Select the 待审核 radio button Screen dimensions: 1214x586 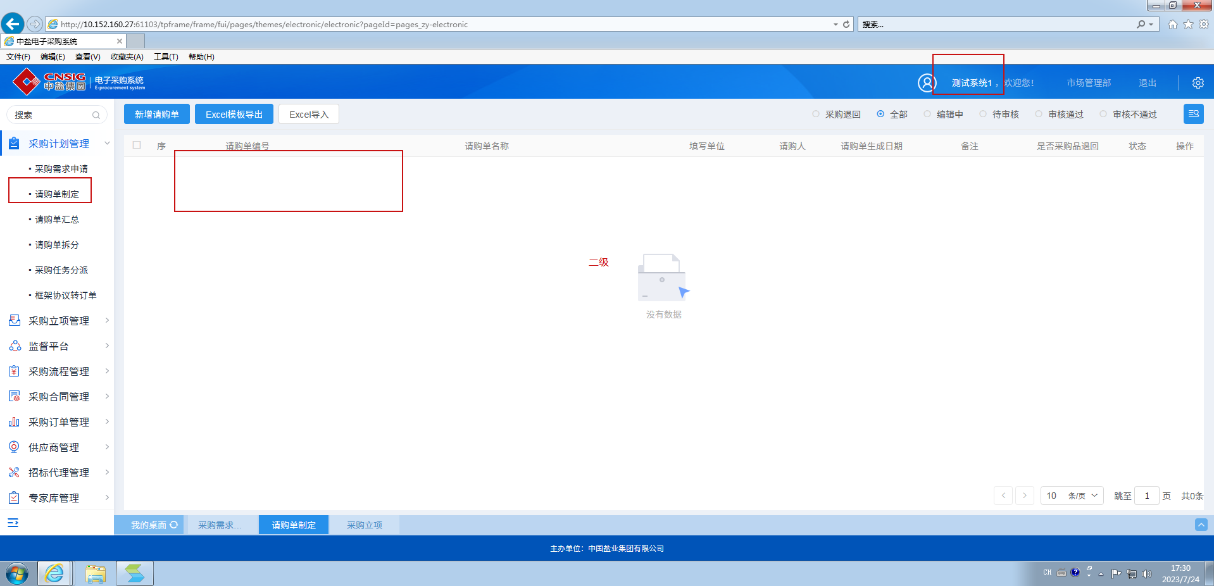(x=983, y=114)
